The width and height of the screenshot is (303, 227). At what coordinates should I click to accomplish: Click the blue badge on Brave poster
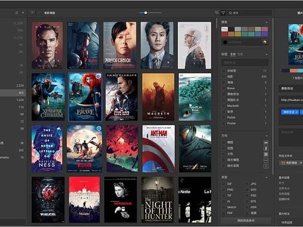coord(98,76)
